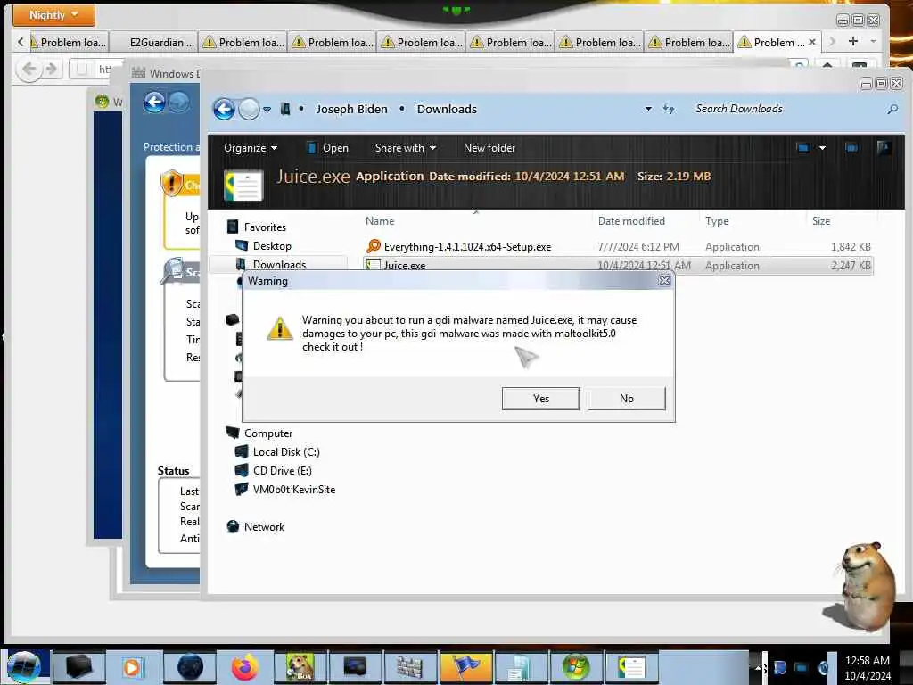Go back in the Downloads explorer window

224,109
